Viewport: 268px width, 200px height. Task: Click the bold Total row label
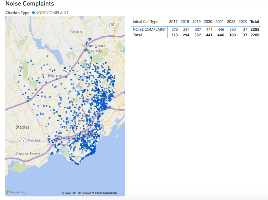pos(137,35)
